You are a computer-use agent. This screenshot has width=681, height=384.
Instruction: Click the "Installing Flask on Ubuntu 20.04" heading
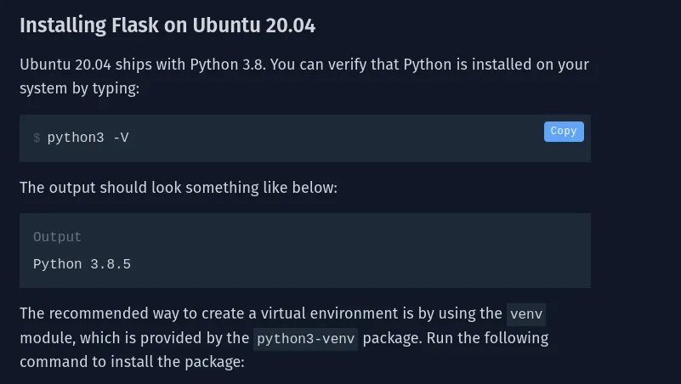[x=167, y=25]
